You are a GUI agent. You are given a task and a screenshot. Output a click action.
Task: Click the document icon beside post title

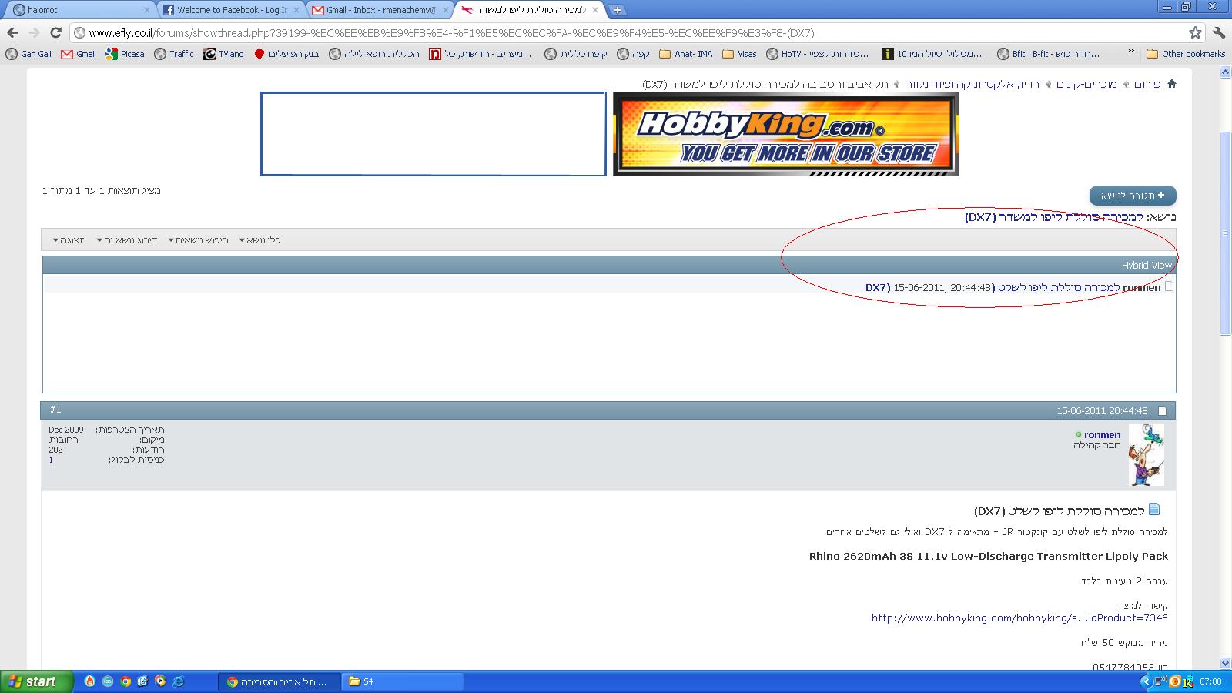point(1154,509)
